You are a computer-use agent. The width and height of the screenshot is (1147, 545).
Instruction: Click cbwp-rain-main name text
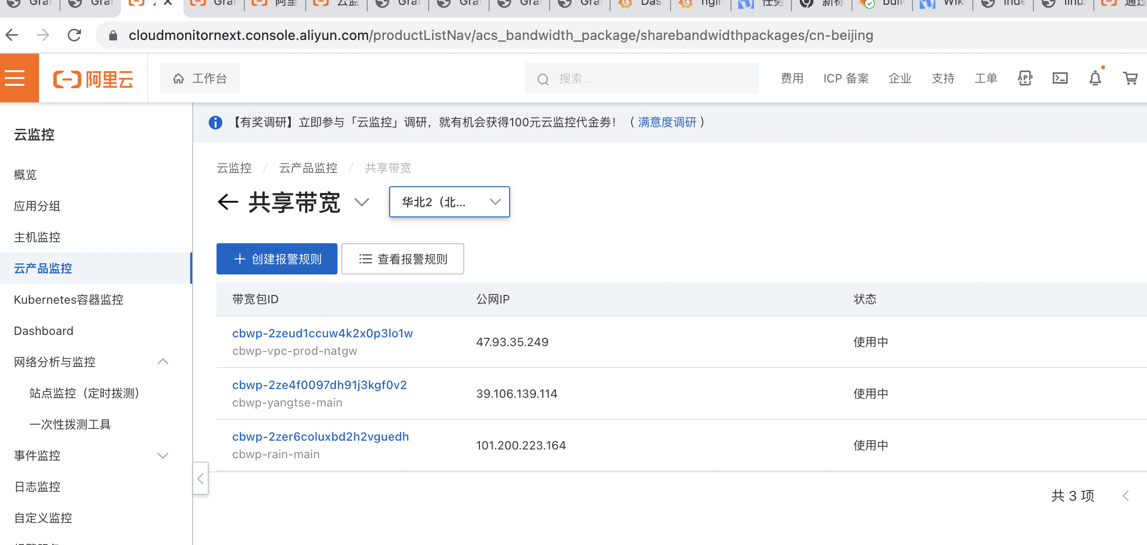(x=276, y=454)
